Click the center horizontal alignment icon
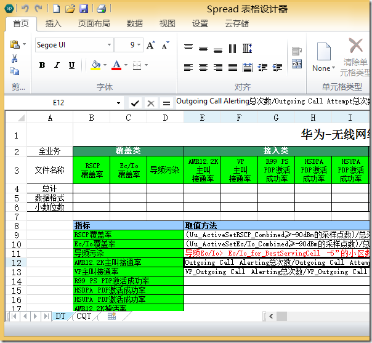The image size is (372, 343). point(202,67)
